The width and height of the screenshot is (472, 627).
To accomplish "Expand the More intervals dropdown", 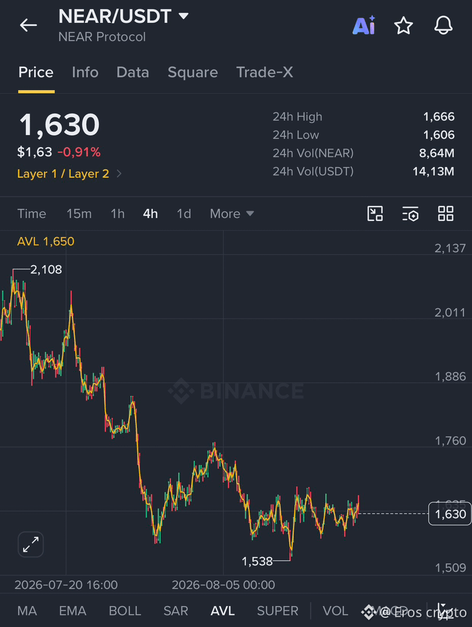I will pyautogui.click(x=232, y=214).
